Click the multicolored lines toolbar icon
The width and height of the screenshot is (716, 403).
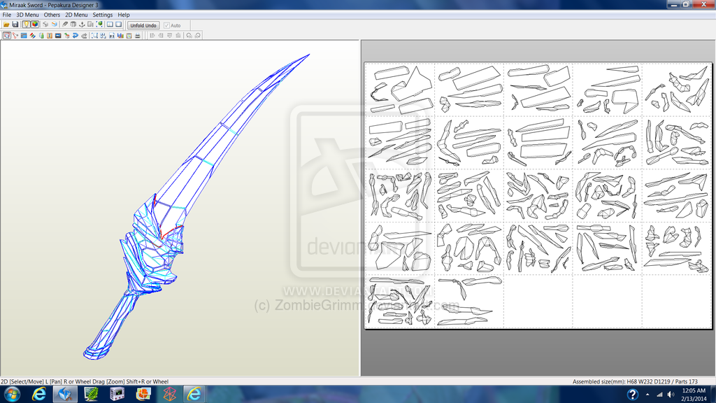pos(32,35)
